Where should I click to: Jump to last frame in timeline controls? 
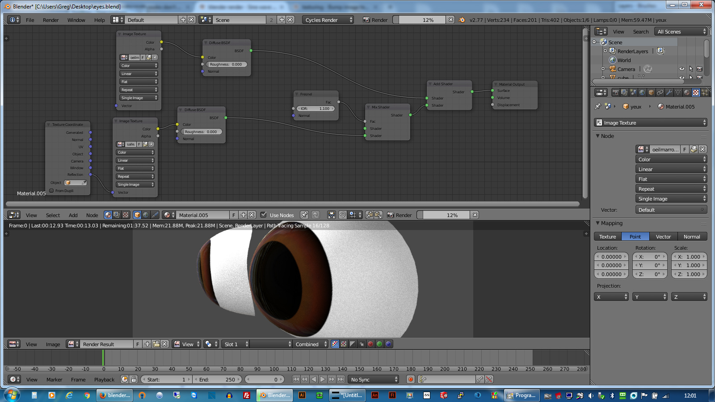pos(341,379)
